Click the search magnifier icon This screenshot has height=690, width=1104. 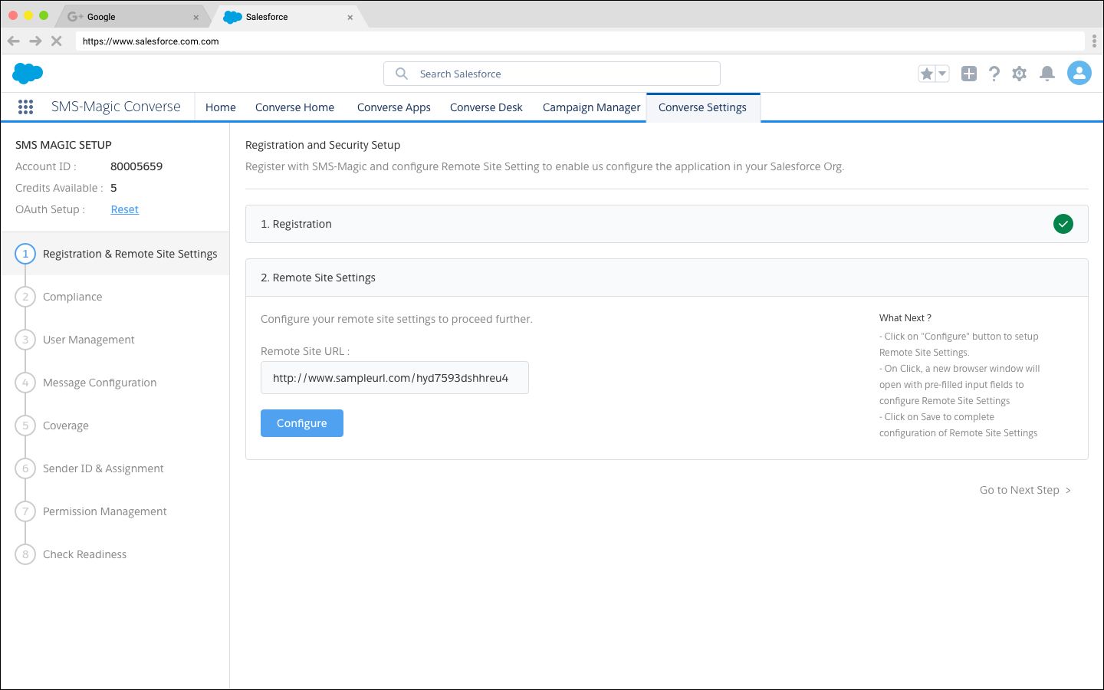pos(402,74)
